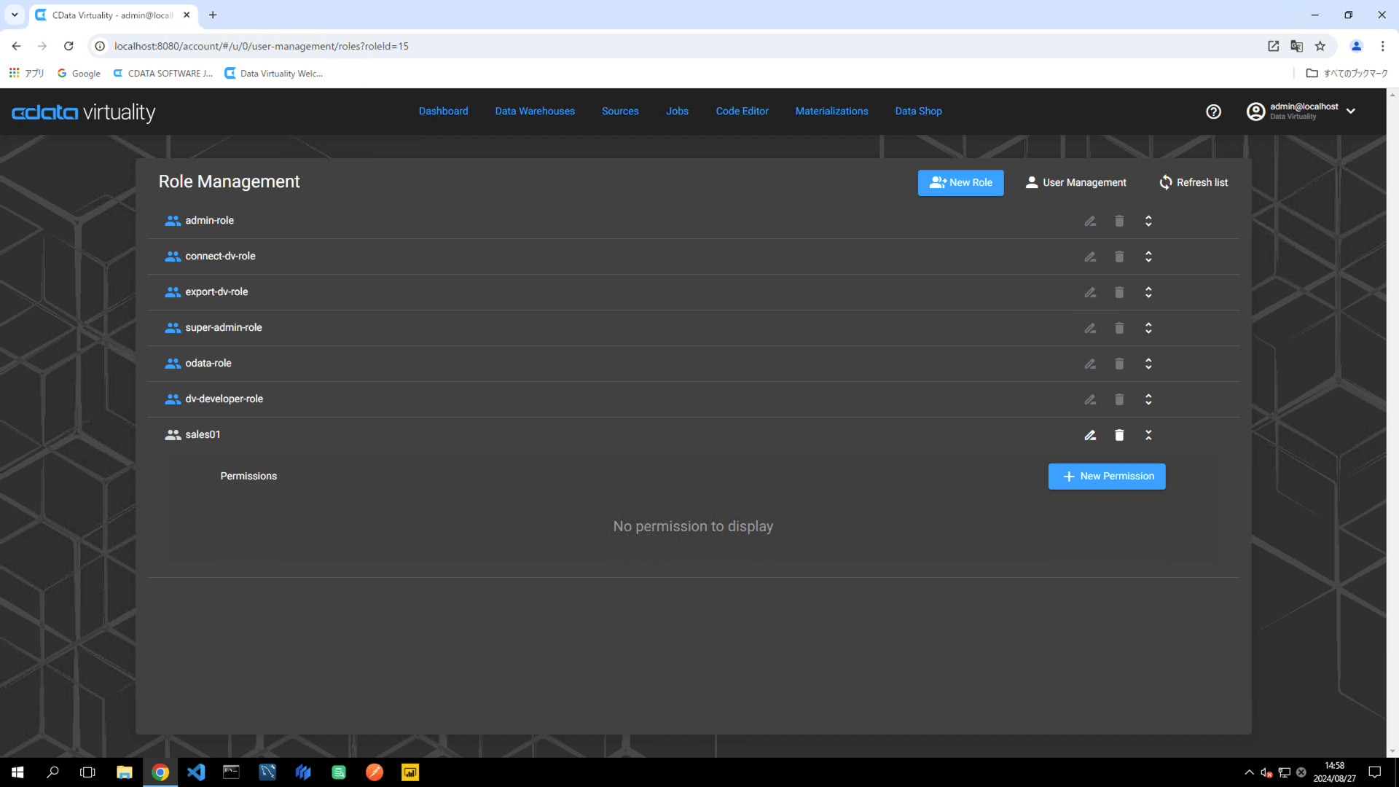Viewport: 1399px width, 787px height.
Task: Open Visual Studio Code from taskbar
Action: pyautogui.click(x=196, y=772)
